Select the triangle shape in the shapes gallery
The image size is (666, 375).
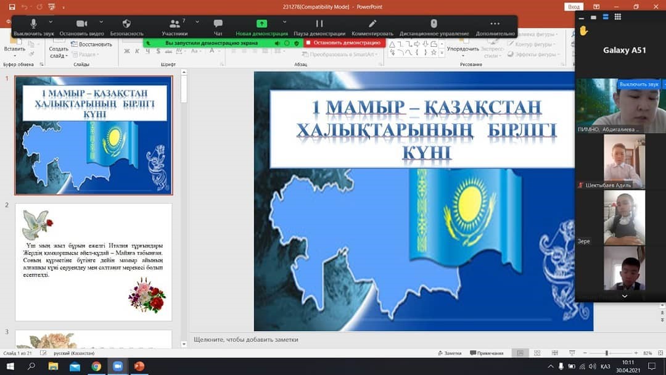392,44
